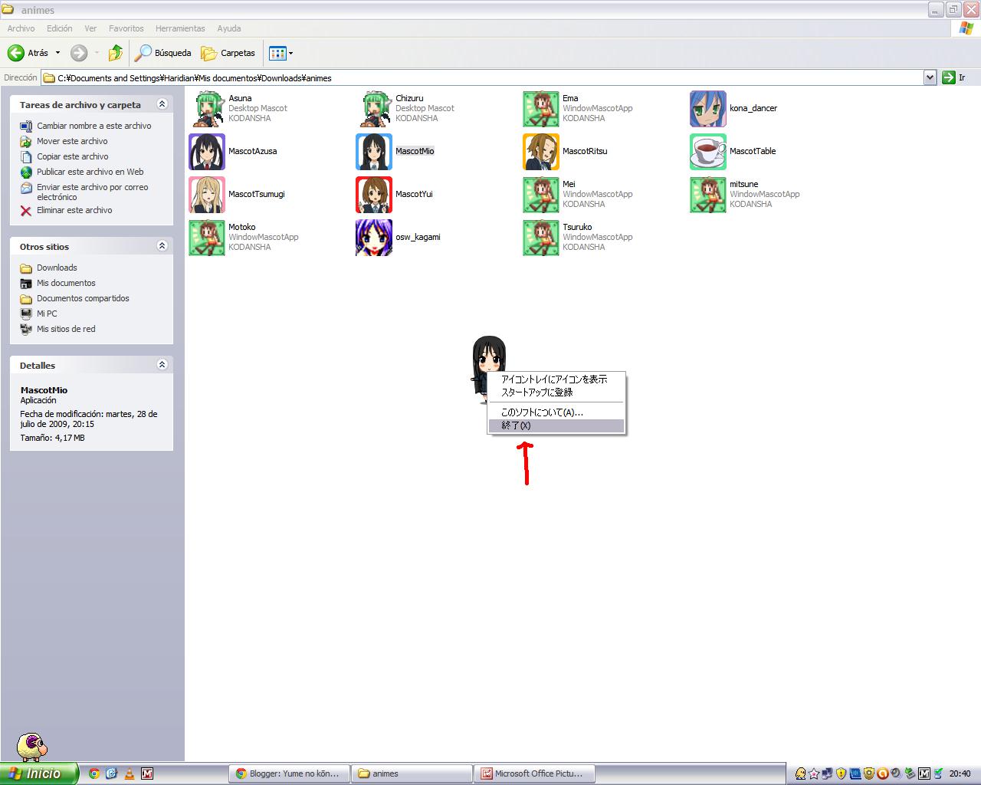
Task: Click the Inicio start button
Action: pyautogui.click(x=39, y=774)
